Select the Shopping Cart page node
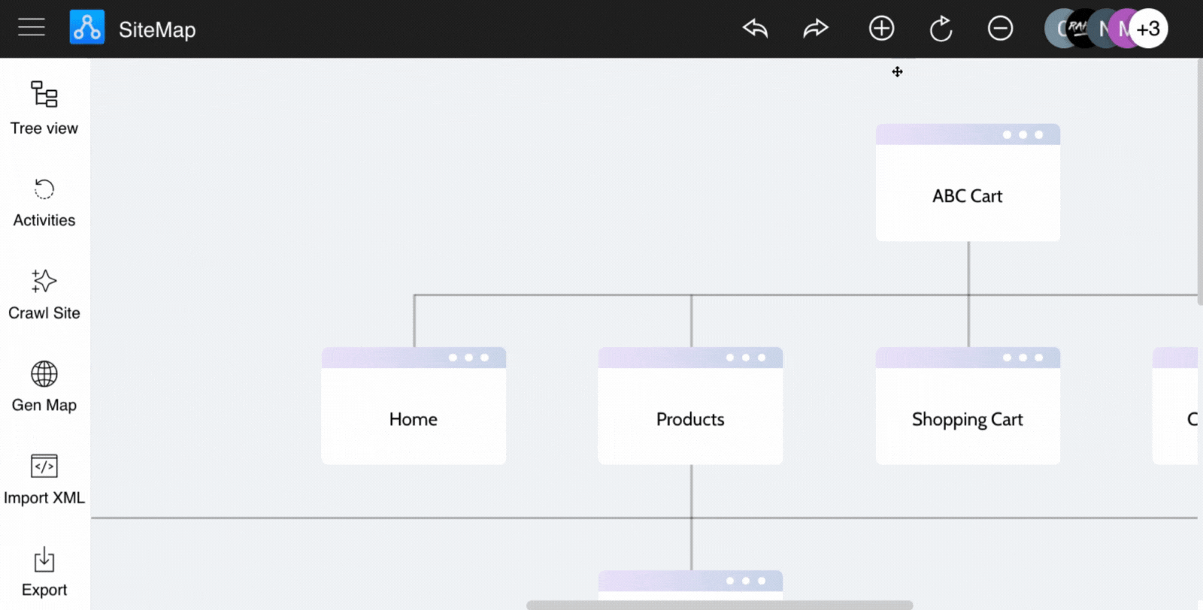 tap(968, 406)
